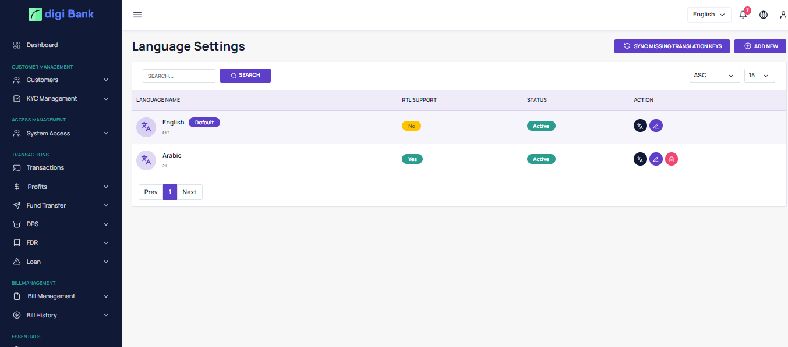This screenshot has width=788, height=347.
Task: Open Transactions in the sidebar
Action: (45, 167)
